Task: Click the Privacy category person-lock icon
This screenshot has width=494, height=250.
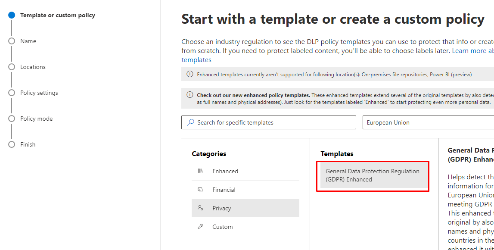Action: pyautogui.click(x=200, y=208)
